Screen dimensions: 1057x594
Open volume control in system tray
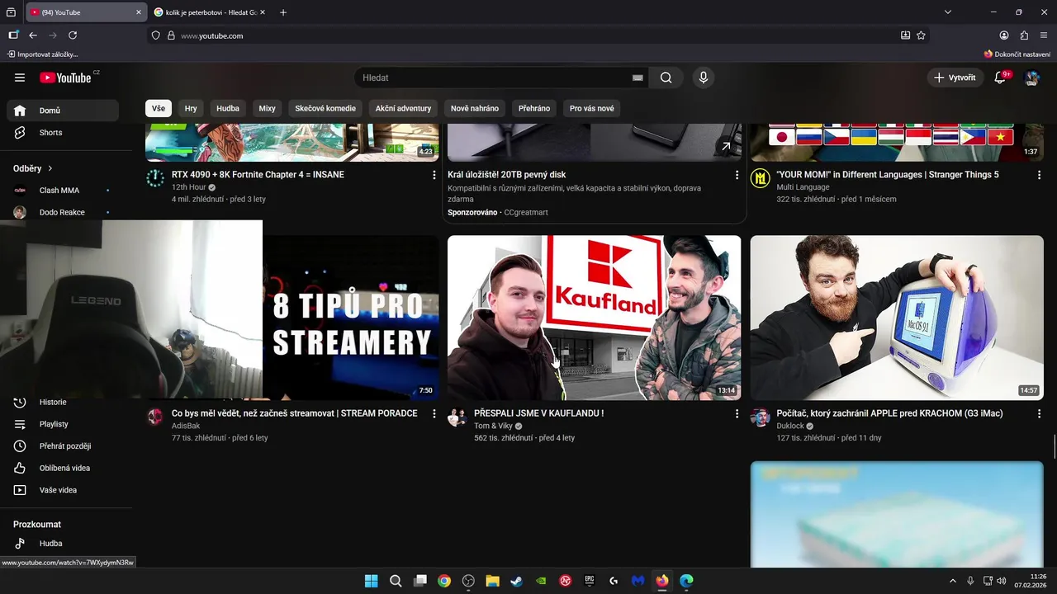coord(1002,581)
